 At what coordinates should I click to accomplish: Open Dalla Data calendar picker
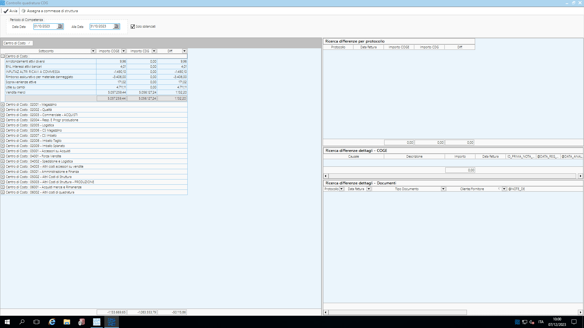pyautogui.click(x=60, y=26)
